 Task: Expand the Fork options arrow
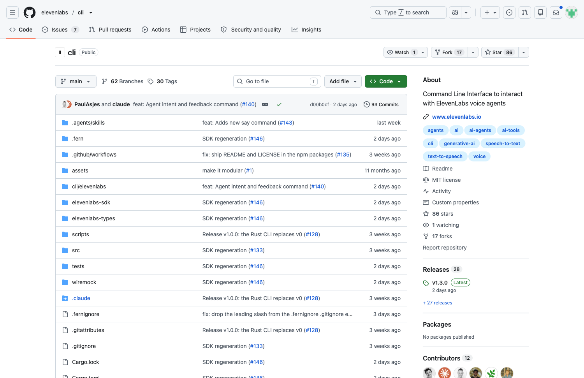(x=473, y=52)
